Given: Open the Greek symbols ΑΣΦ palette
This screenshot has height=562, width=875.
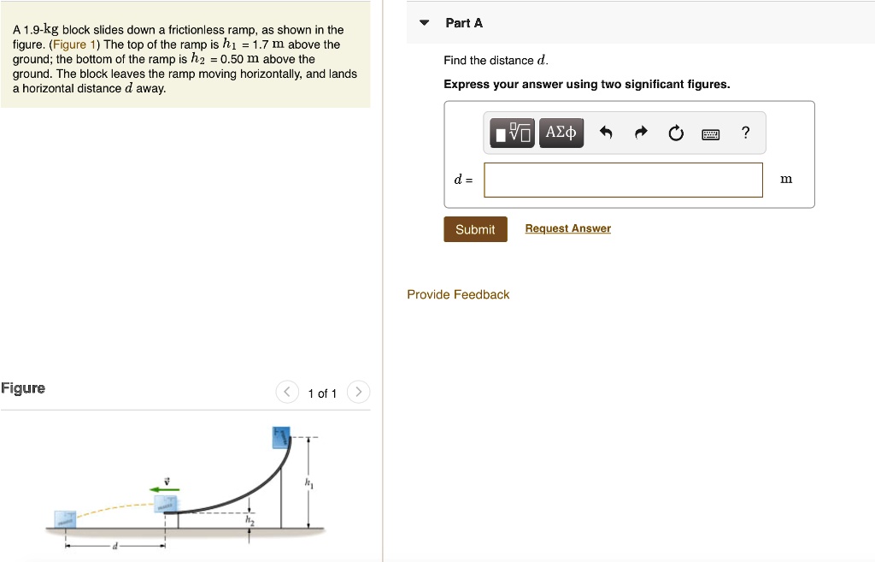Looking at the screenshot, I should pos(561,132).
